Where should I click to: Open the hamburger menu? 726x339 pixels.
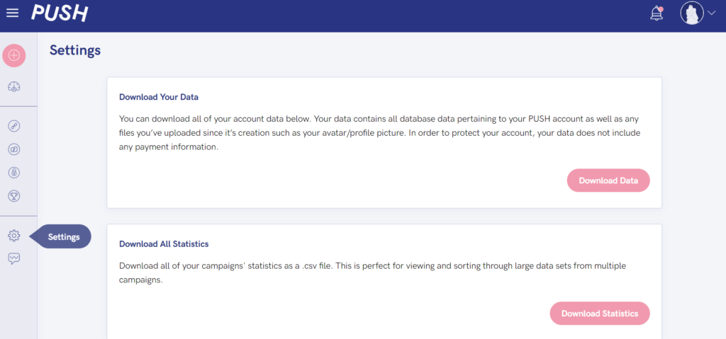click(13, 13)
